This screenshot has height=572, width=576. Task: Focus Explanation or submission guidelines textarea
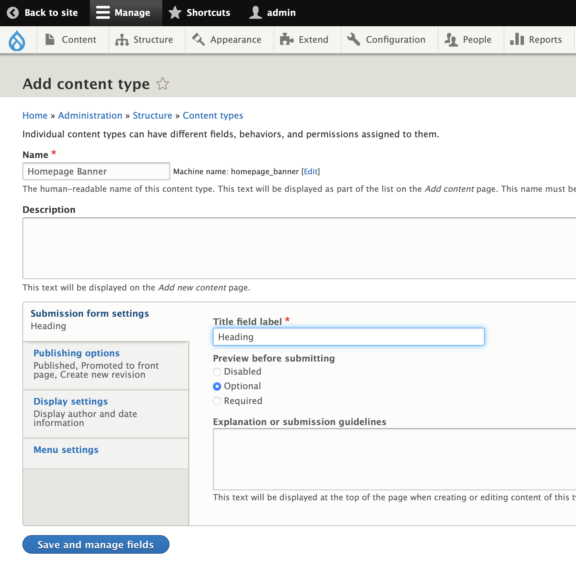pos(394,459)
